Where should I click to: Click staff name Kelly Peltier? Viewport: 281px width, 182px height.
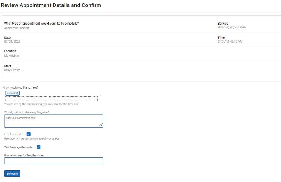12,70
